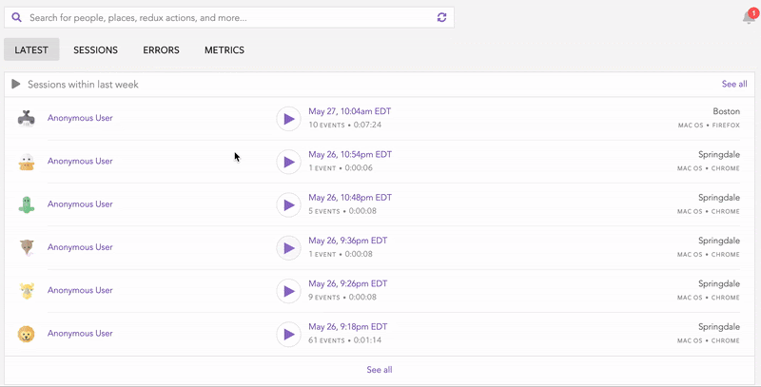761x387 pixels.
Task: Go to the Metrics tab
Action: coord(224,50)
